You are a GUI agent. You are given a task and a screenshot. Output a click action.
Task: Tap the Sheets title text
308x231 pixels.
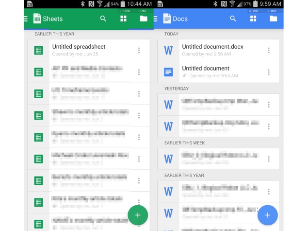pos(53,19)
